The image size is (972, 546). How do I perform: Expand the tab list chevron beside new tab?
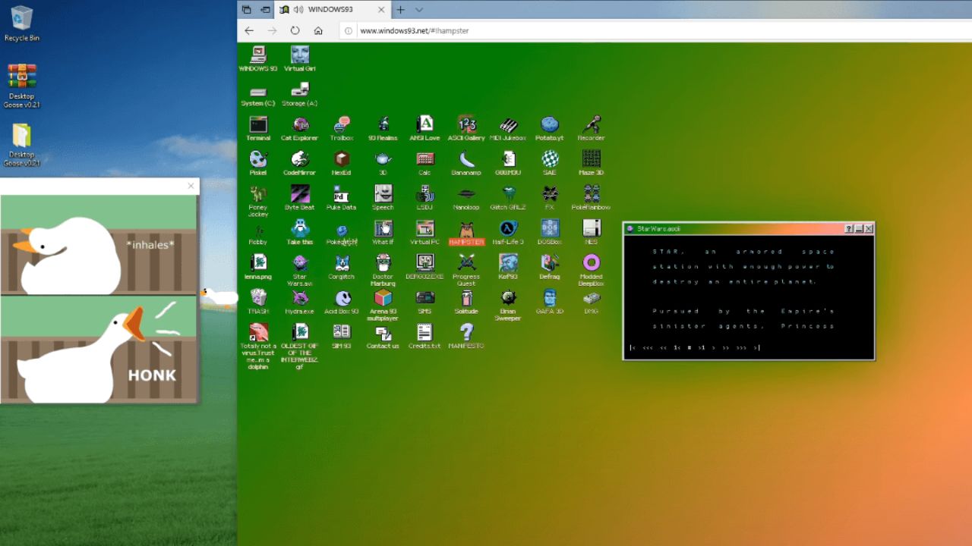pyautogui.click(x=418, y=10)
